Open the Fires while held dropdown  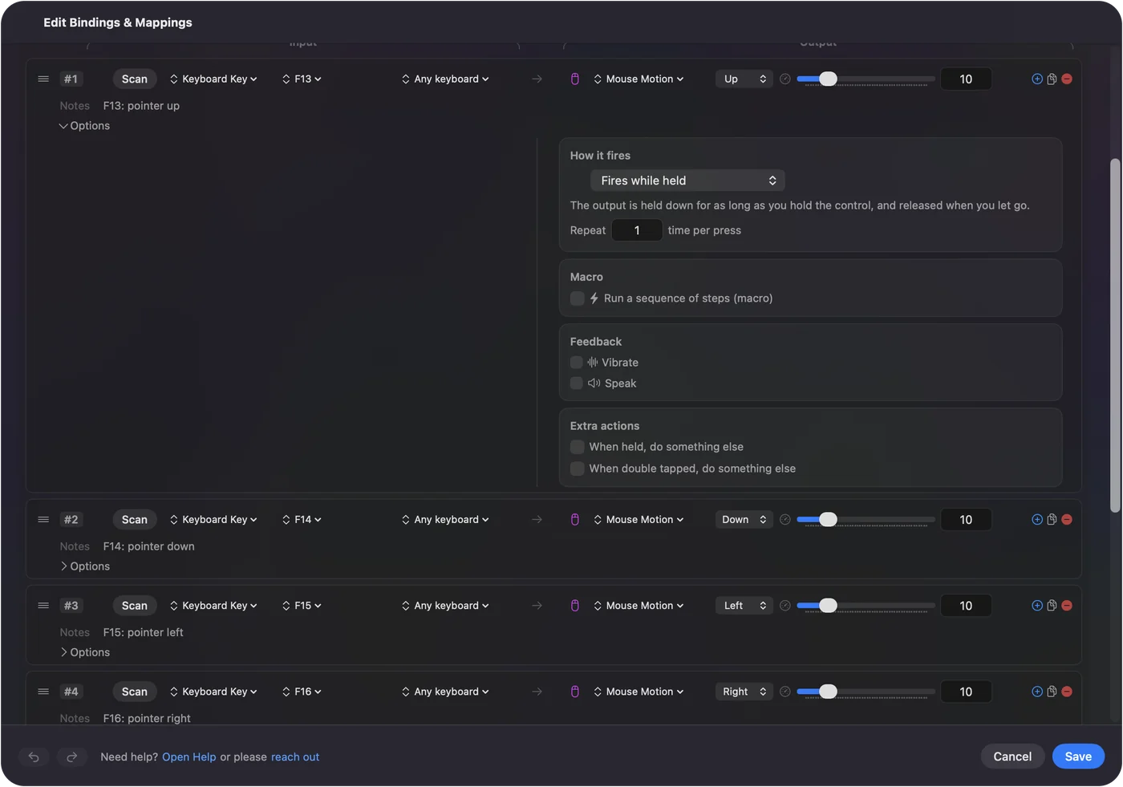(687, 181)
